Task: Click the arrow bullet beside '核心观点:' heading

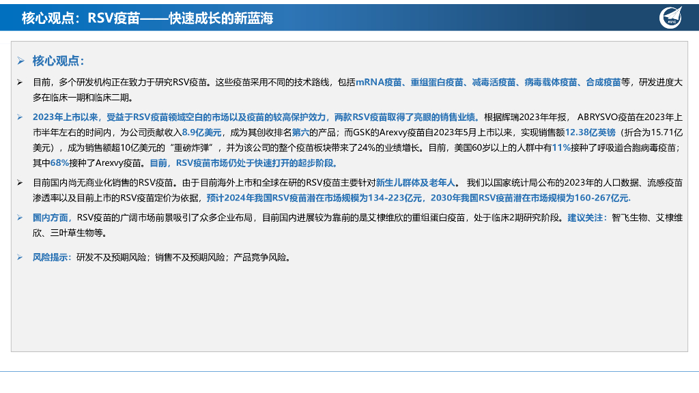Action: 20,61
